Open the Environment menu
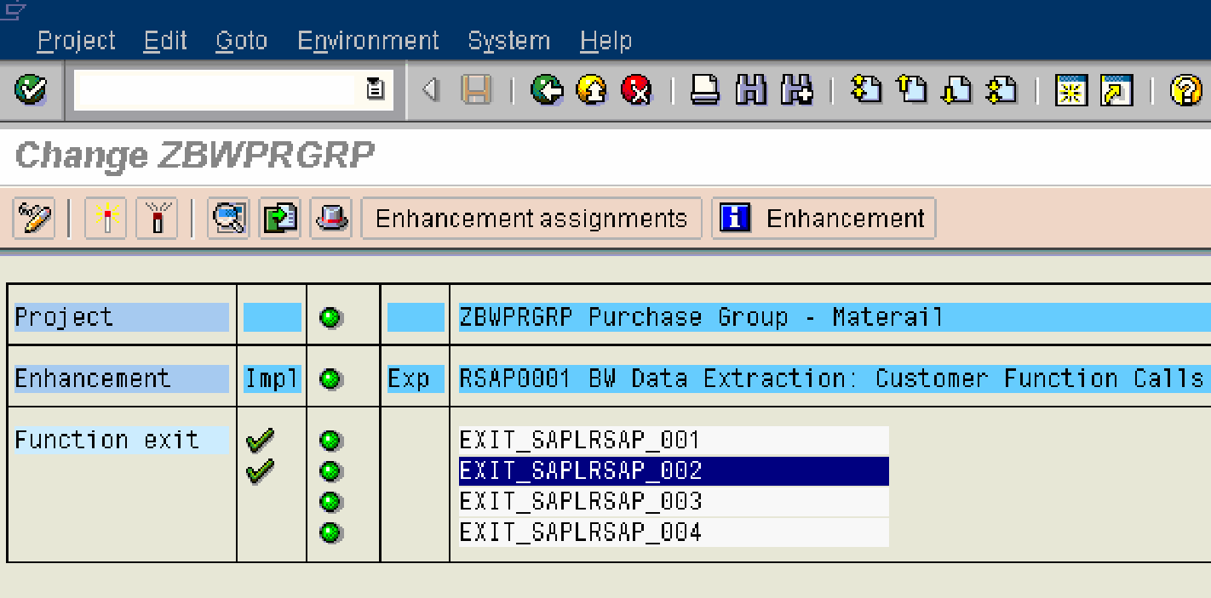The height and width of the screenshot is (598, 1211). click(368, 41)
